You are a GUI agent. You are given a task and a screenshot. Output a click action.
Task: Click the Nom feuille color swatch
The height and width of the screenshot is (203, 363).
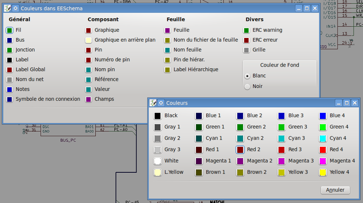pyautogui.click(x=167, y=50)
